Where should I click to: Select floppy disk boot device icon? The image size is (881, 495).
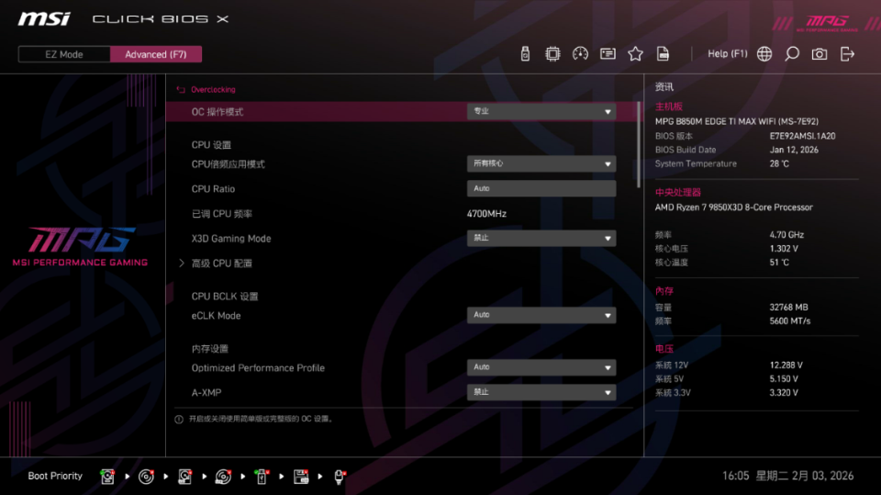point(301,477)
